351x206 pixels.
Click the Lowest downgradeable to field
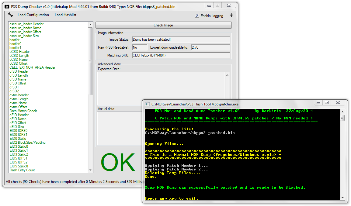(210, 47)
